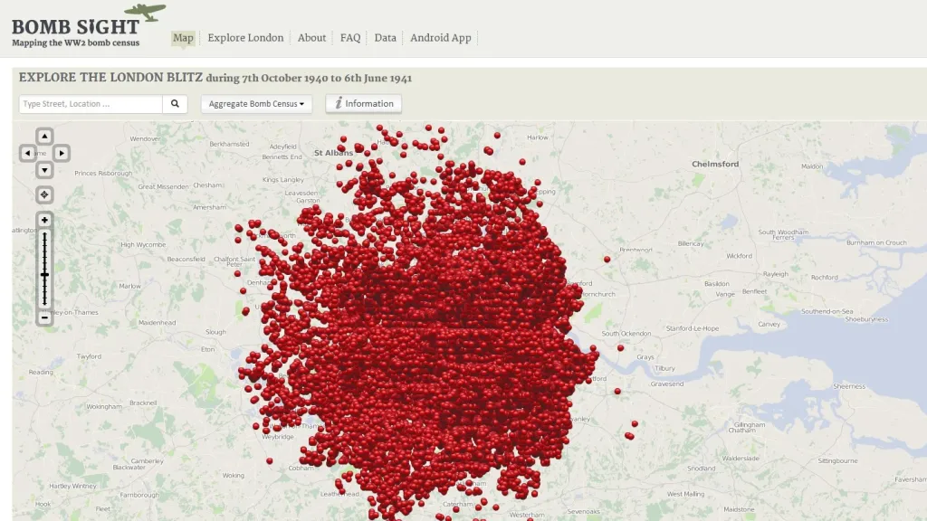Click the recenter map compass icon
This screenshot has height=521, width=927.
pos(43,194)
